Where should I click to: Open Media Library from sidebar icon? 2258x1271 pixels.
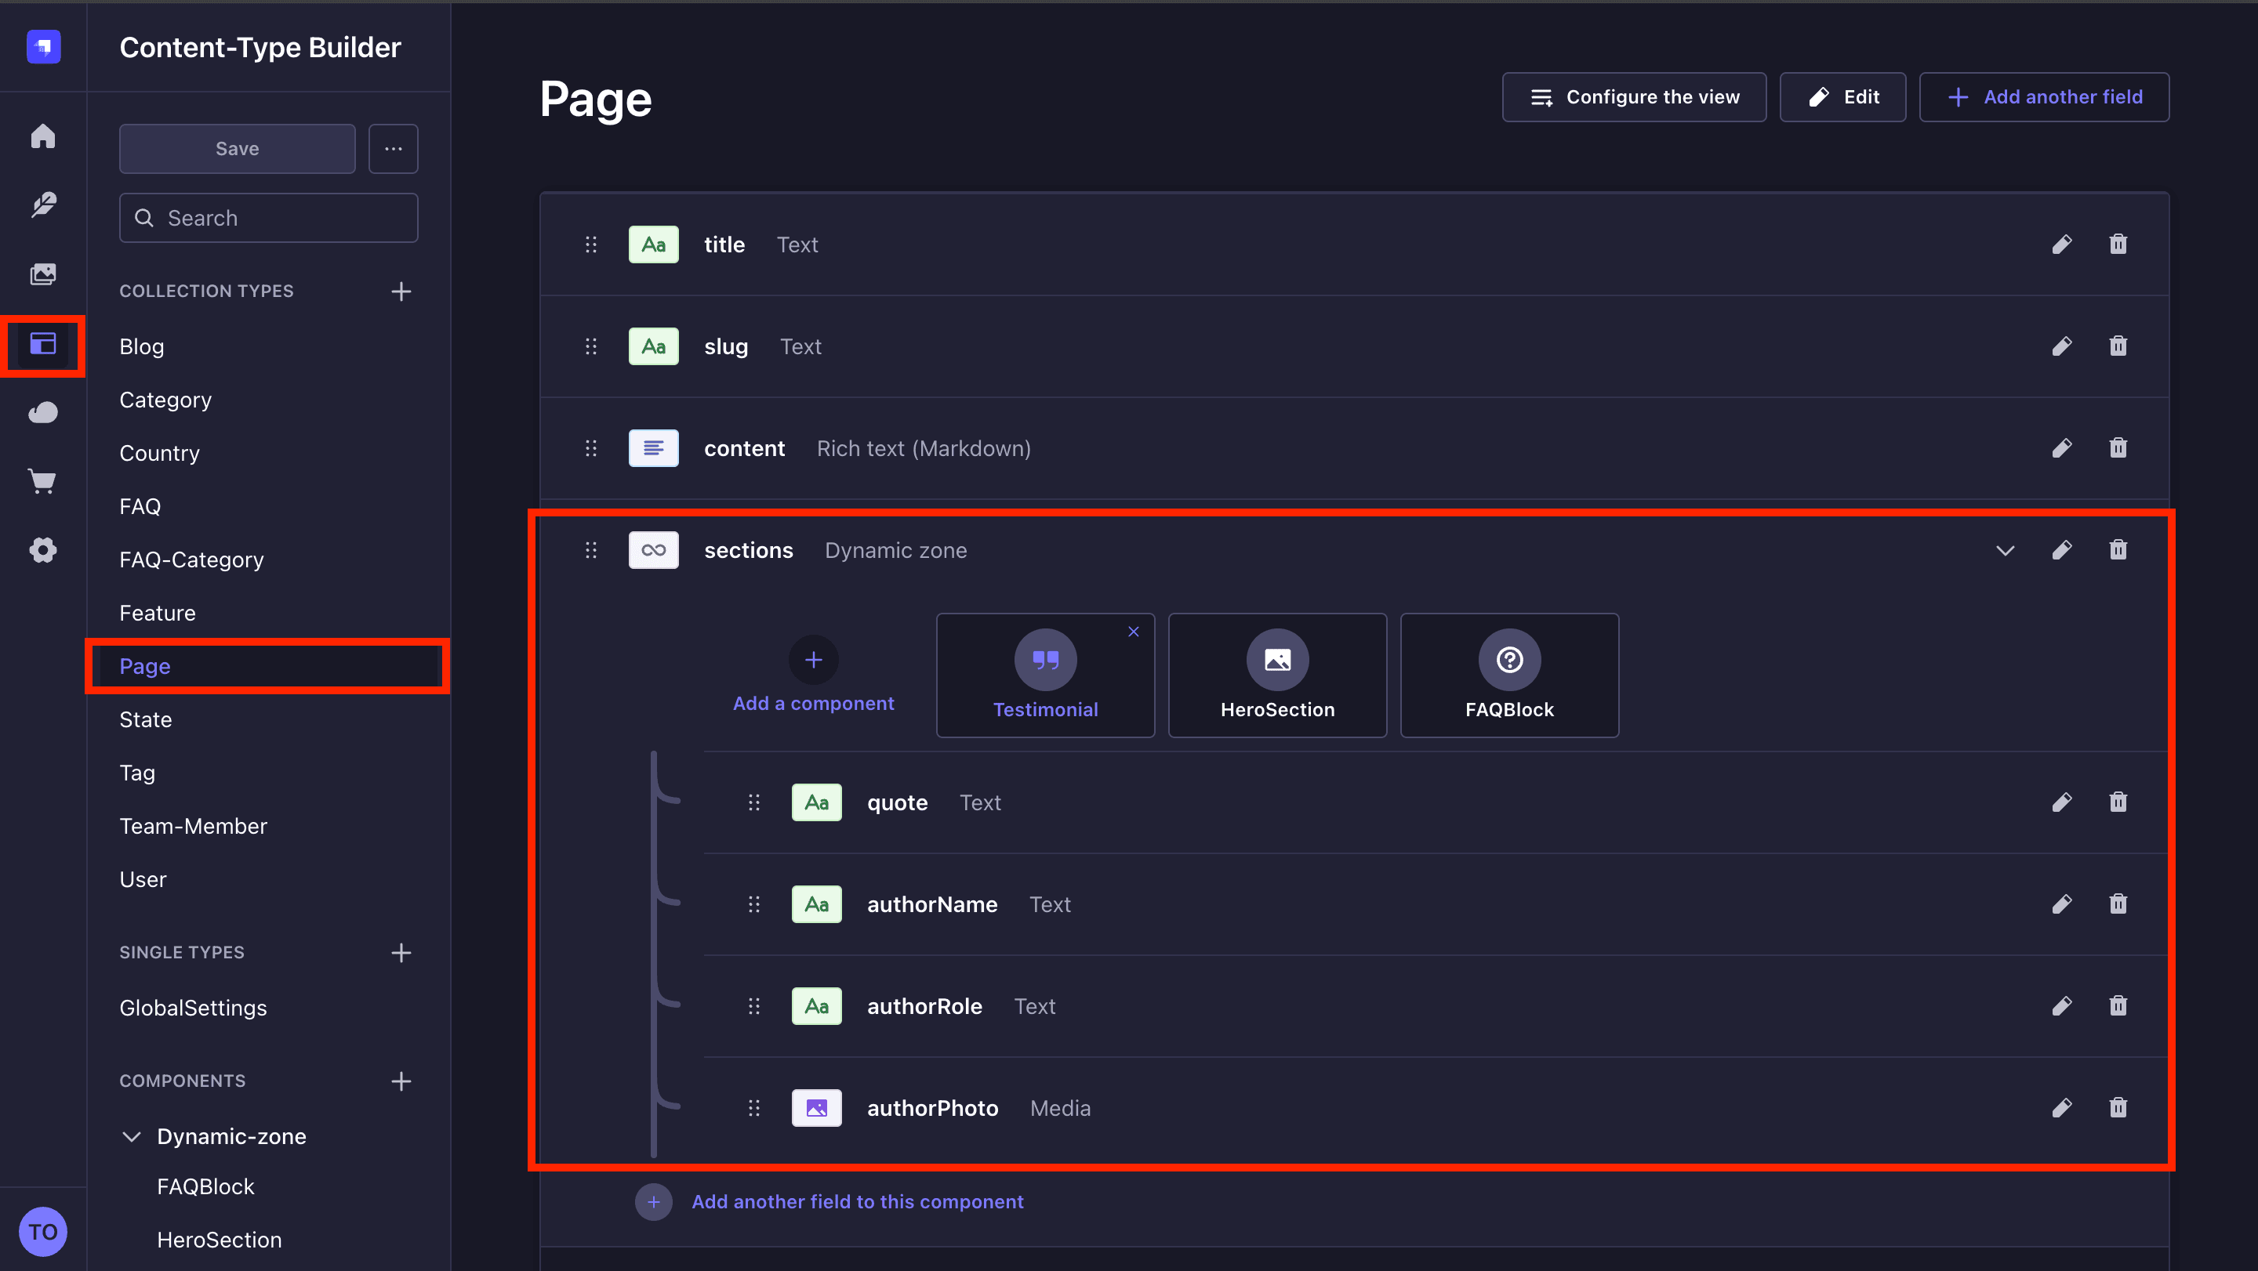click(42, 274)
